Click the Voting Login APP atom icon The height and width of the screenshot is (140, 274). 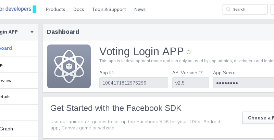point(69,66)
